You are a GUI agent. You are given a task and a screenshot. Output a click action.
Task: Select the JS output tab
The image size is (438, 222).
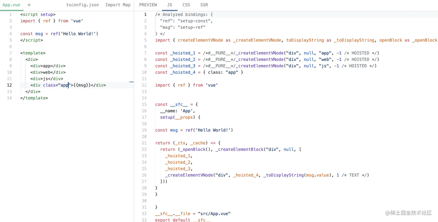click(169, 5)
